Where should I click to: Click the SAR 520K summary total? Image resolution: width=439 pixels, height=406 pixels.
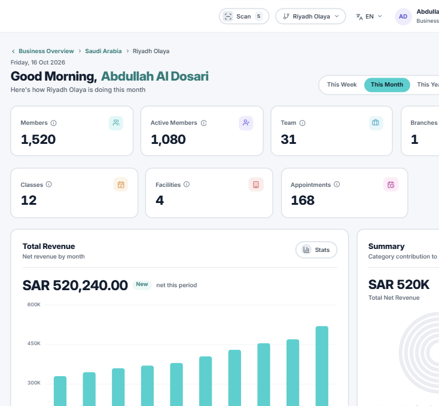coord(399,285)
